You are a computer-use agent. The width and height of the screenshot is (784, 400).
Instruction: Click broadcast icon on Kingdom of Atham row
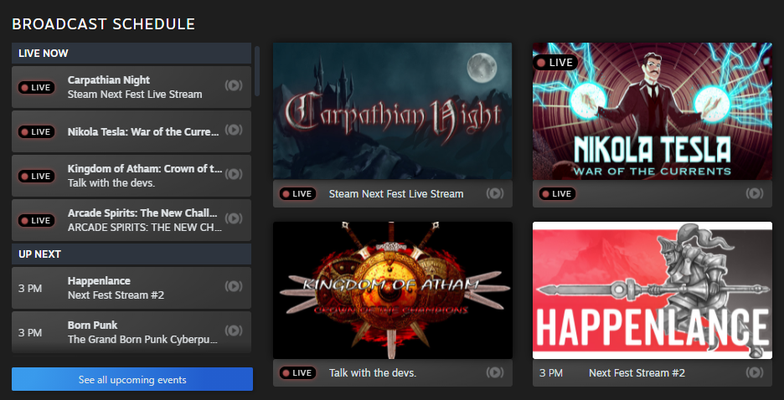point(234,175)
